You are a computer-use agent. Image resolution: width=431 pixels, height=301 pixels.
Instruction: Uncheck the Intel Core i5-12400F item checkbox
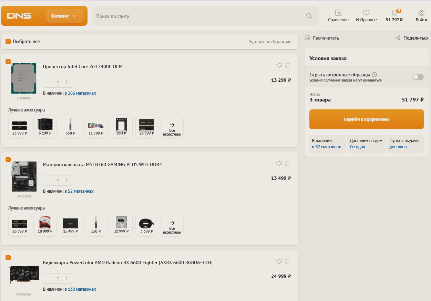[8, 62]
